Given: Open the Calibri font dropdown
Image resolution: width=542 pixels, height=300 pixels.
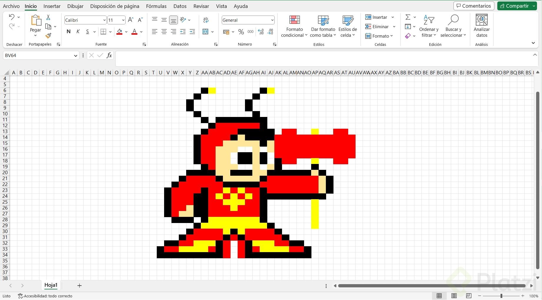Looking at the screenshot, I should click(x=104, y=20).
